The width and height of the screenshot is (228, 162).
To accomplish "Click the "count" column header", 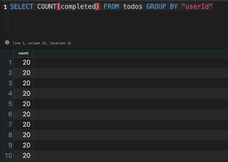I will coord(23,53).
